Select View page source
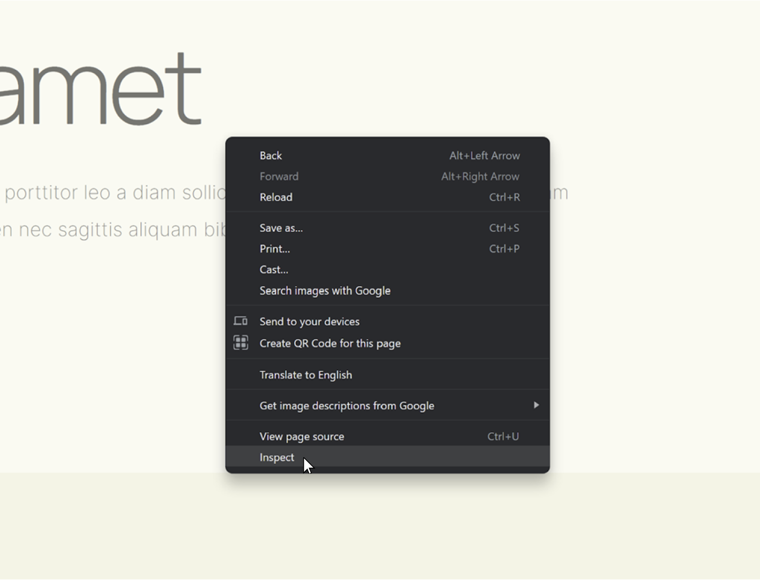Screen dimensions: 760x584 (302, 436)
